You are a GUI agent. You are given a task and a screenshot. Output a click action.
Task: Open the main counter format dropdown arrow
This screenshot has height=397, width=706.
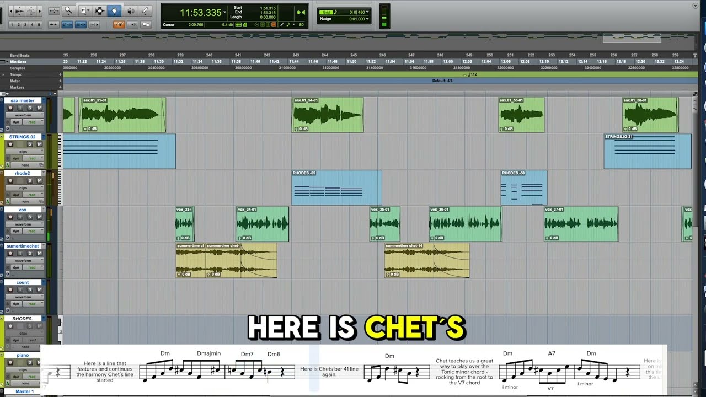pos(224,13)
